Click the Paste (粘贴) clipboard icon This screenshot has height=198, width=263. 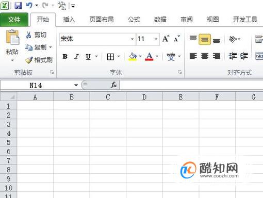12,37
